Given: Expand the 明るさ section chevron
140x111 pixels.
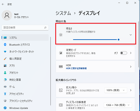Looking at the screenshot, I should point(131,35).
